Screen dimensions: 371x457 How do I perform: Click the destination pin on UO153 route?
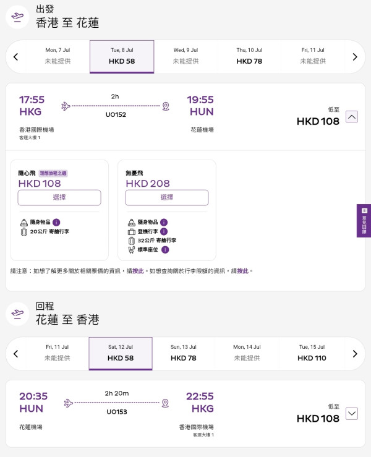click(x=165, y=403)
